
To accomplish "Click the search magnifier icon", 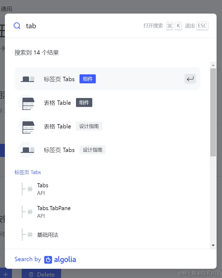I will (17, 26).
